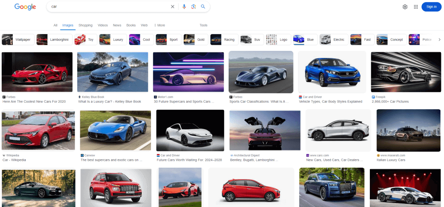The image size is (444, 207).
Task: Filter images by Blue chip
Action: click(x=305, y=39)
